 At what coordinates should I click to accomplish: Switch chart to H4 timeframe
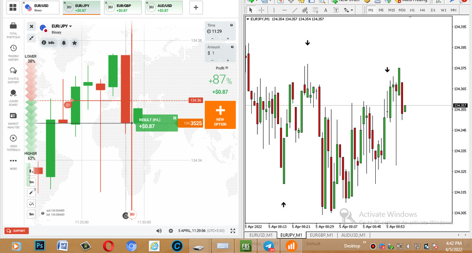point(423,10)
